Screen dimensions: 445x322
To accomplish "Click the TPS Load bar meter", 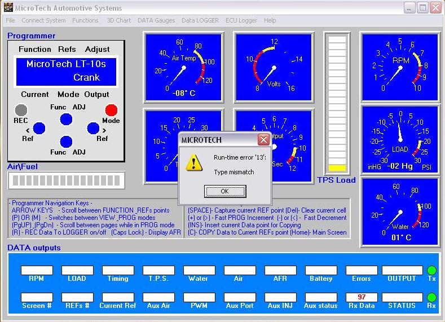I will pyautogui.click(x=337, y=104).
